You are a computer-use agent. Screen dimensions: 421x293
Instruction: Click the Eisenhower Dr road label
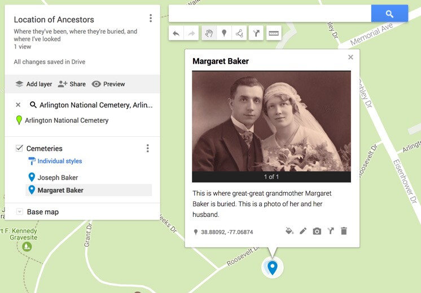(x=405, y=181)
